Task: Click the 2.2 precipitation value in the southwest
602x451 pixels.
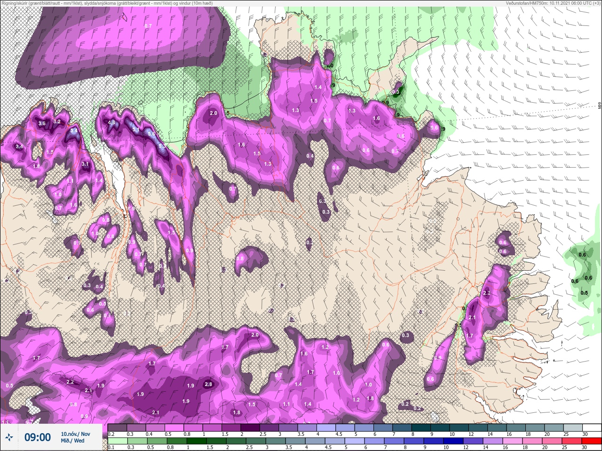Action: pyautogui.click(x=70, y=382)
